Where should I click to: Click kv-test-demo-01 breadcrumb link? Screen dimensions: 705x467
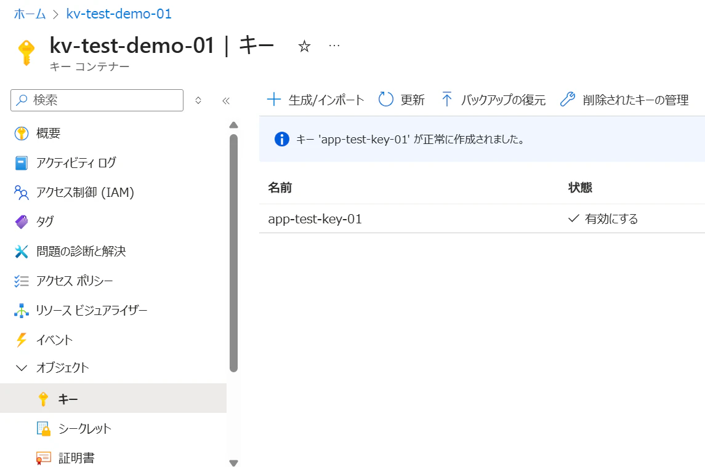pyautogui.click(x=119, y=14)
